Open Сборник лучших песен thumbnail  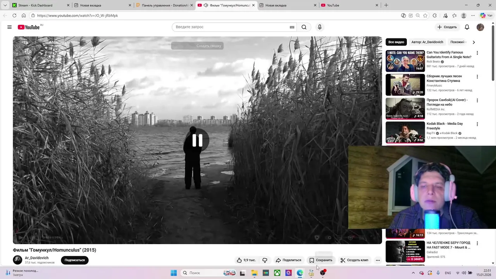tap(405, 84)
